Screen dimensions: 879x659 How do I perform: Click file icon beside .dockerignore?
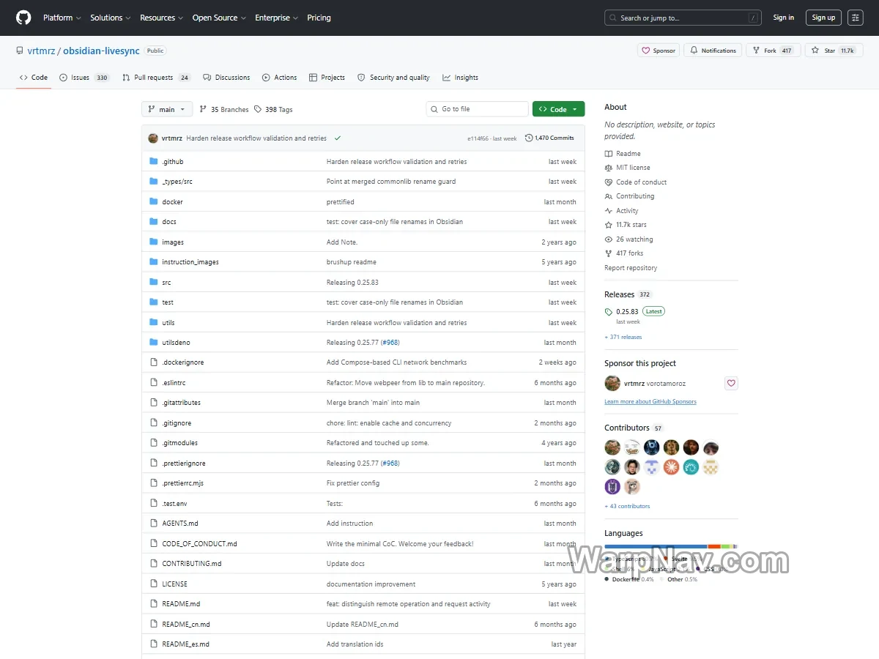tap(154, 362)
